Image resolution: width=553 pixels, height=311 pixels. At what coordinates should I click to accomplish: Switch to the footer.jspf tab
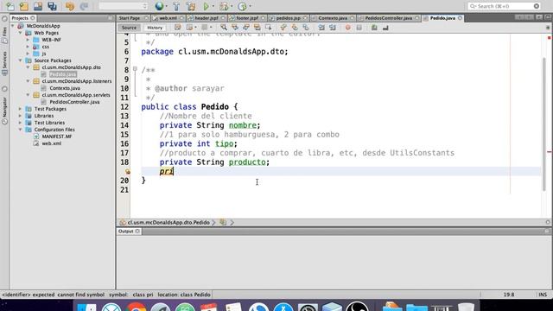click(x=247, y=18)
